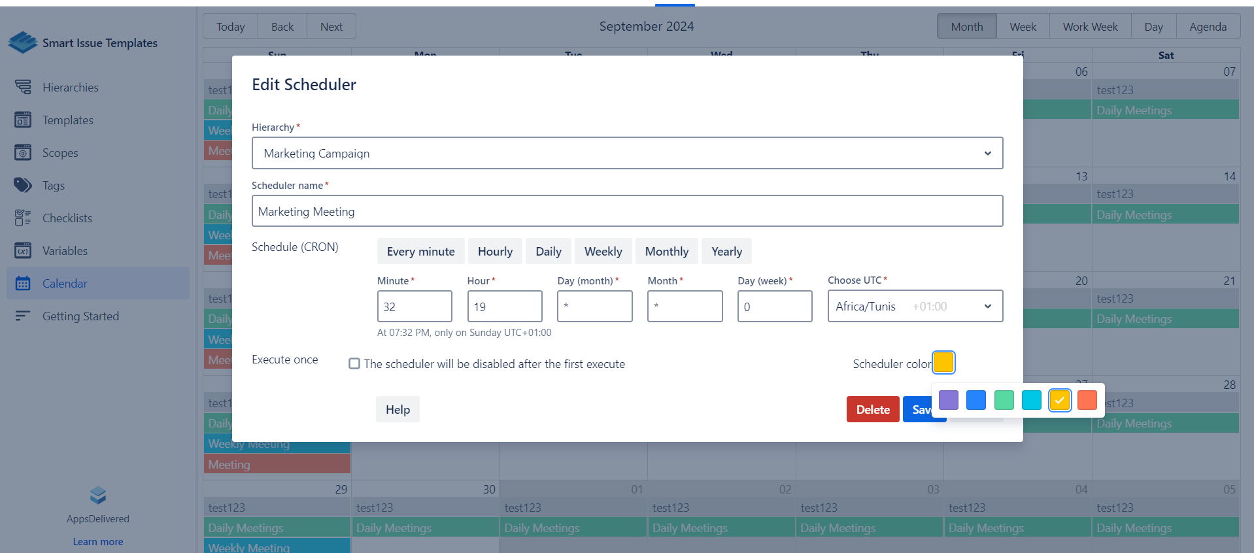Image resolution: width=1254 pixels, height=553 pixels.
Task: Open the Learn more link
Action: point(98,541)
